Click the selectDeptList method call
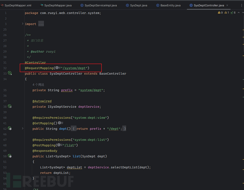 click(x=124, y=167)
